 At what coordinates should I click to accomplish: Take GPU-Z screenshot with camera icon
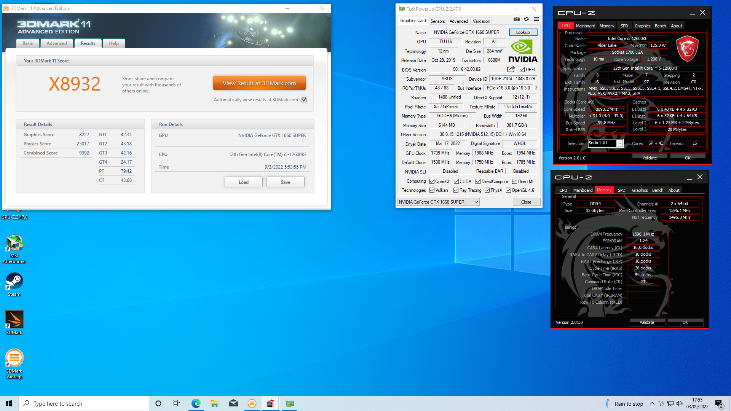(x=516, y=19)
